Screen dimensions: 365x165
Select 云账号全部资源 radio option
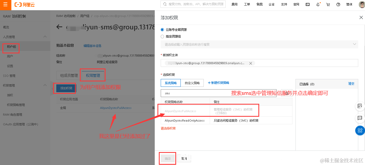tap(162, 30)
